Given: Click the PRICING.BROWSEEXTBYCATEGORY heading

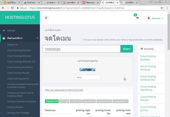Looking at the screenshot, I should tap(64, 90).
